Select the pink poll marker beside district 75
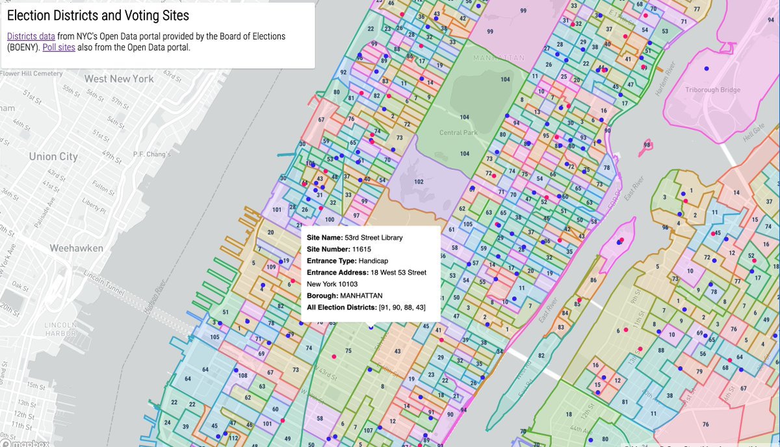This screenshot has height=447, width=780. (x=334, y=356)
